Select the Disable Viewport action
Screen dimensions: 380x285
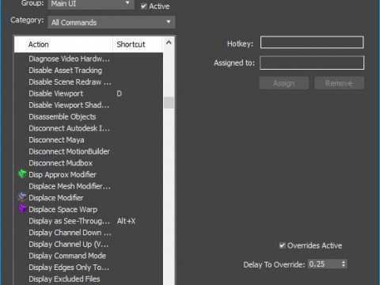click(x=55, y=93)
